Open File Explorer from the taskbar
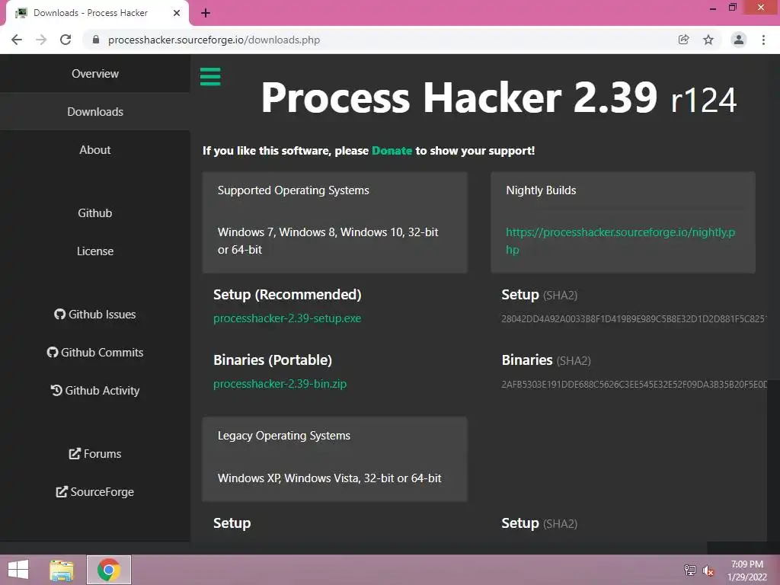The image size is (780, 585). click(62, 570)
